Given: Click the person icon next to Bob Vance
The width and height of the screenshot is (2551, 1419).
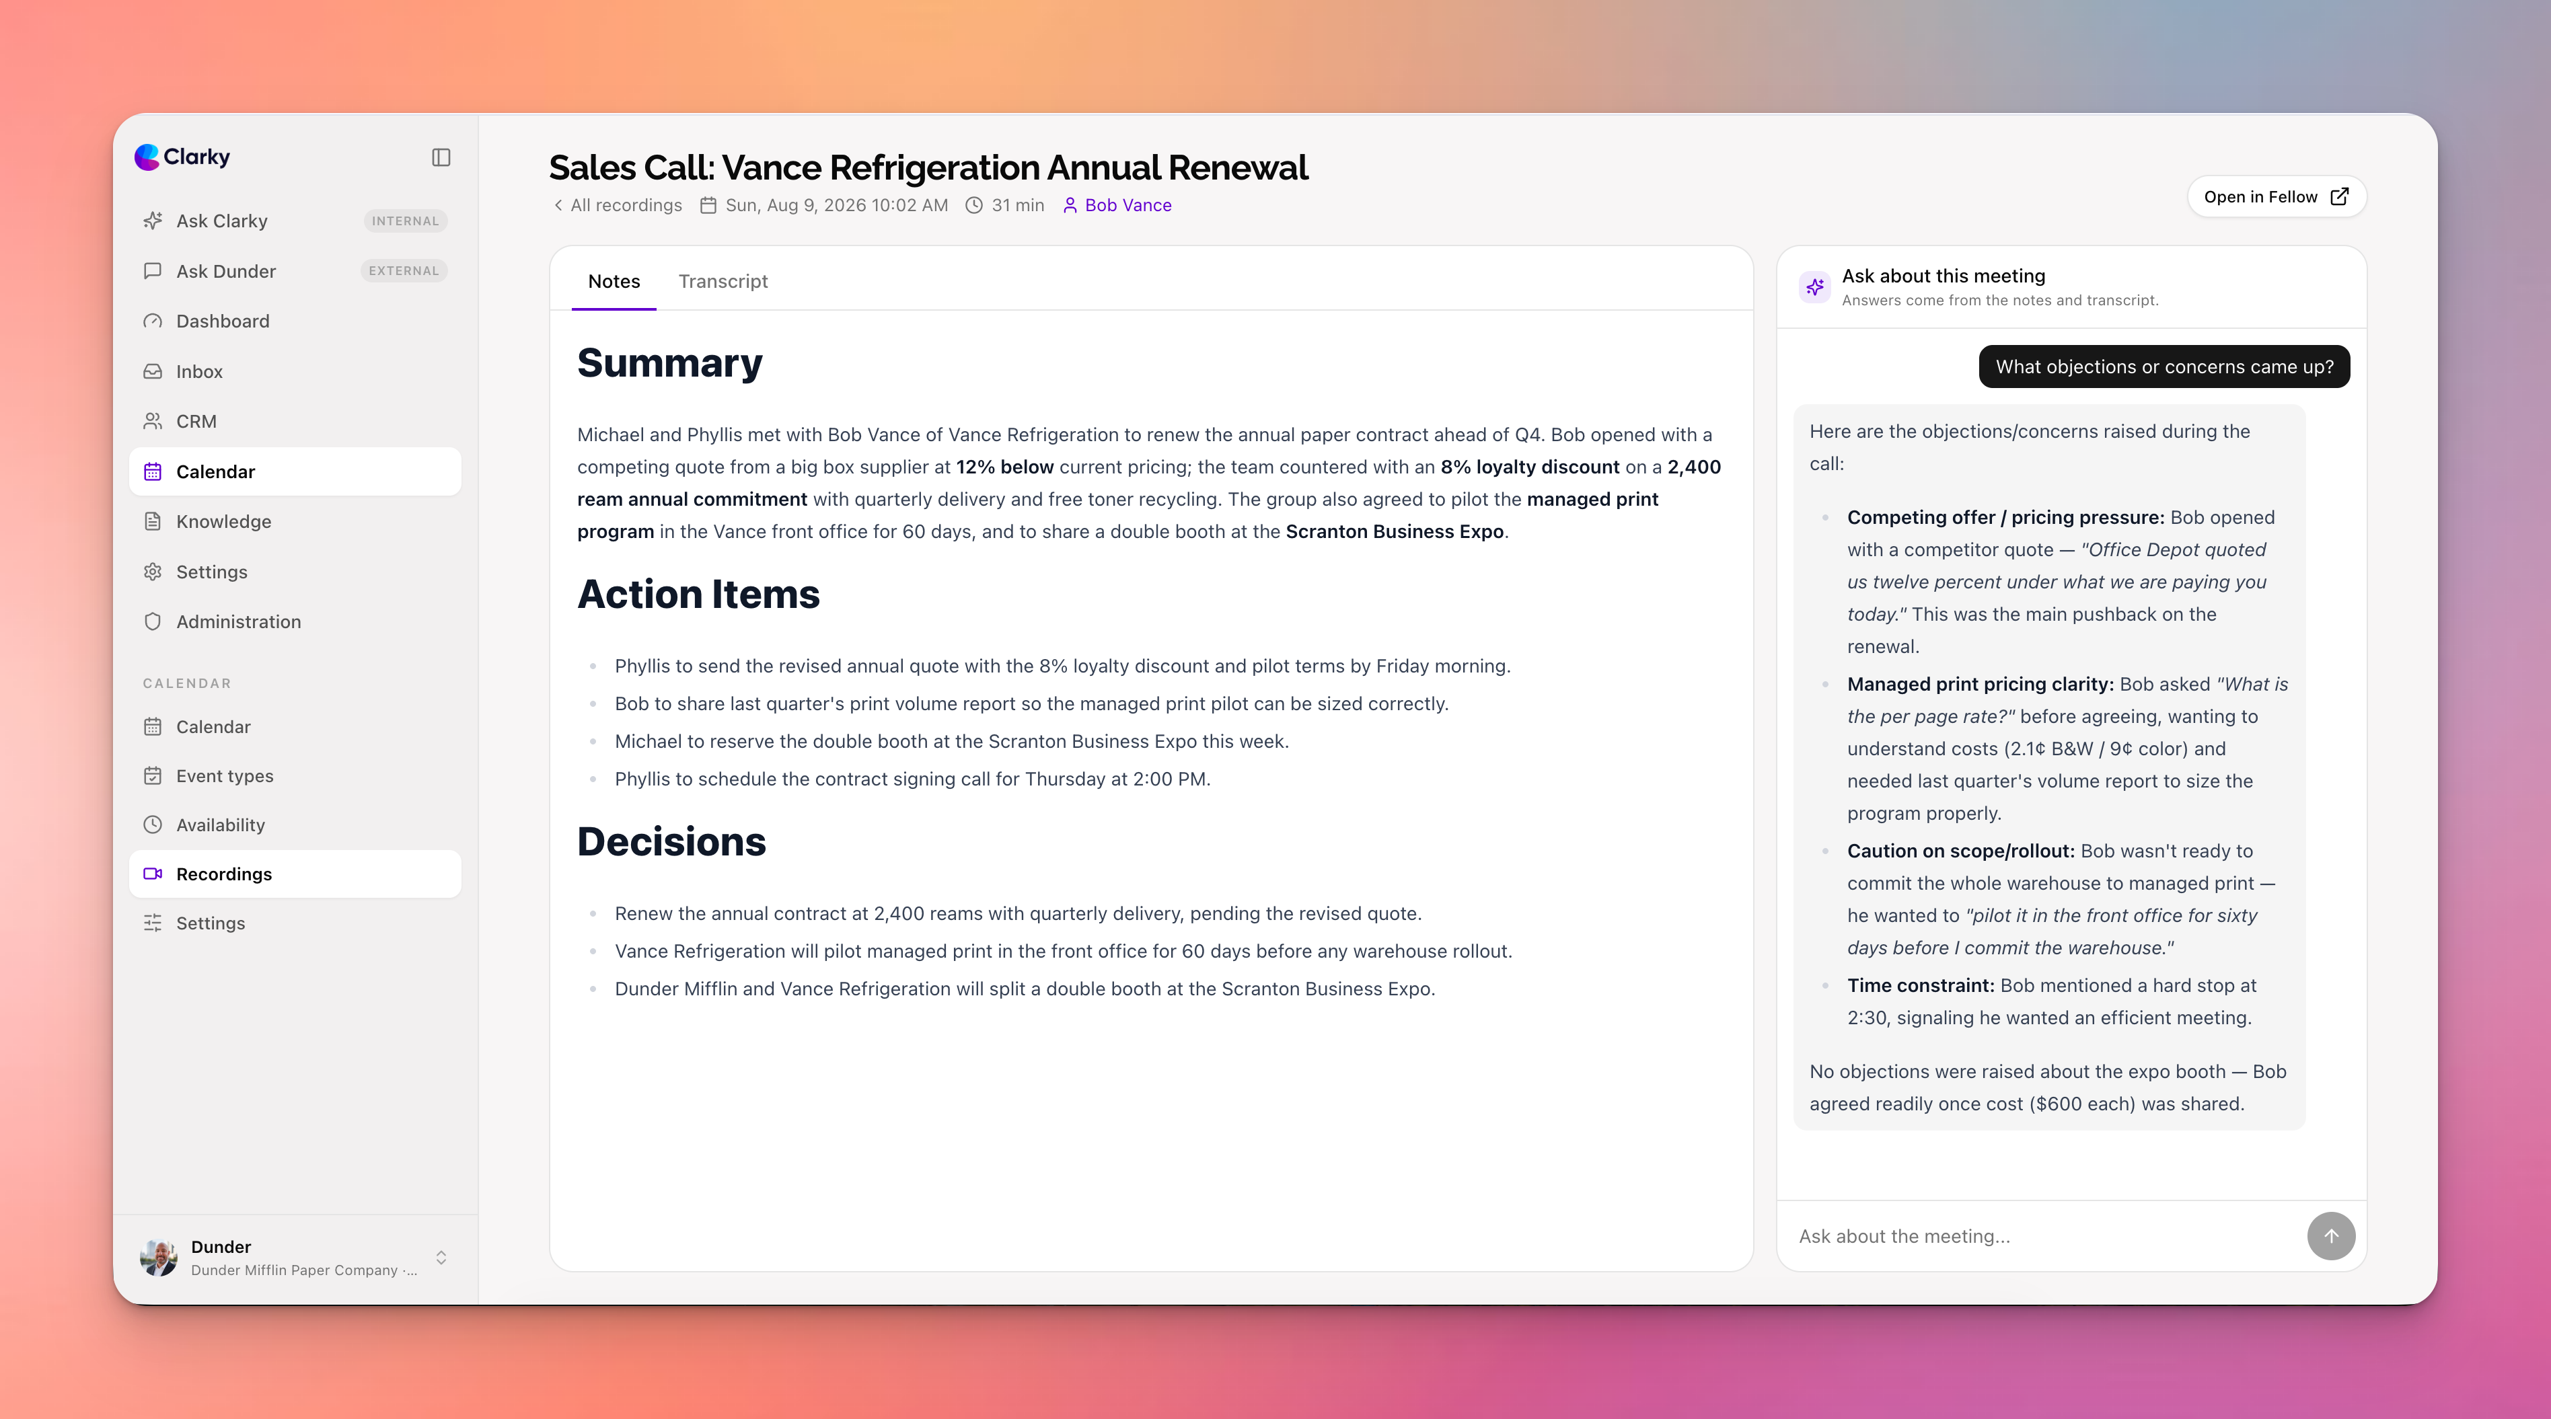Looking at the screenshot, I should (1070, 205).
